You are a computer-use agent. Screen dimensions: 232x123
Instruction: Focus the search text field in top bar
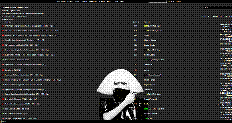coord(158,2)
